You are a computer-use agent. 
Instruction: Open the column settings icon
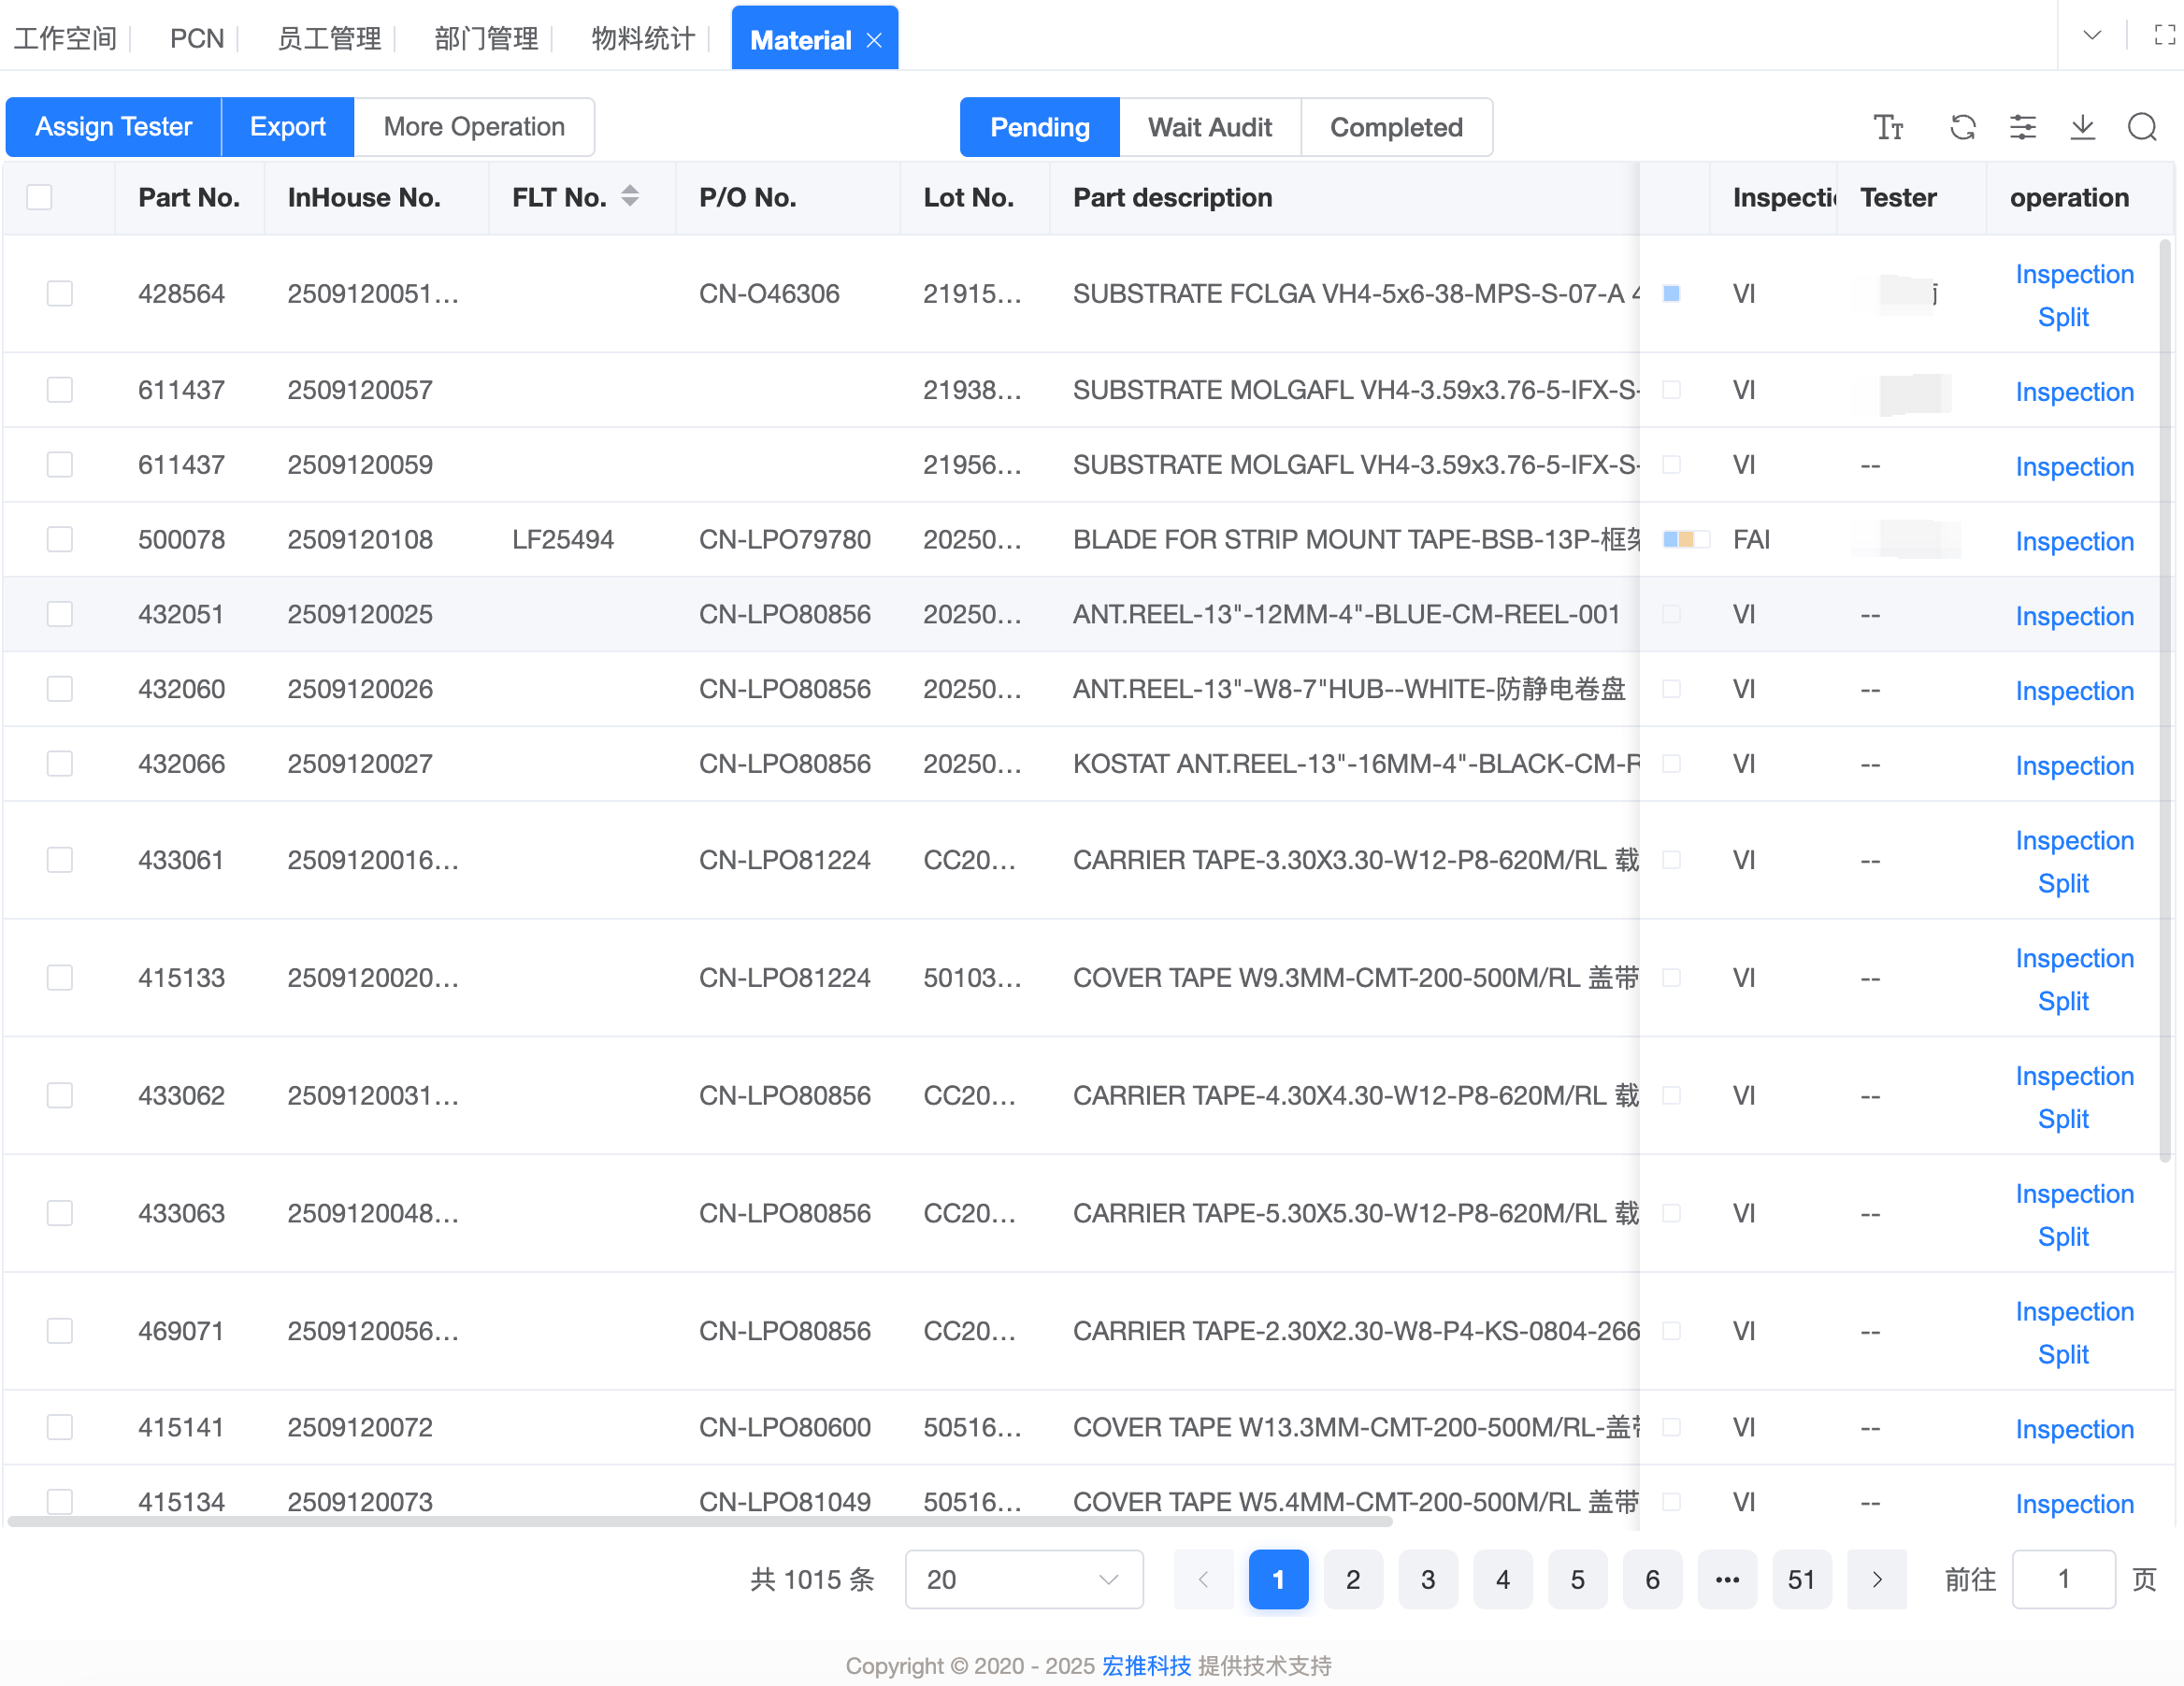(x=2022, y=128)
